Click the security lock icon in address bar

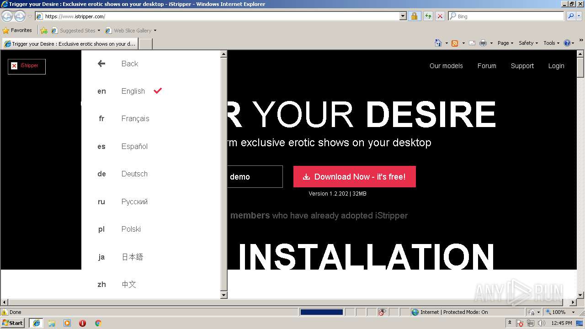(x=414, y=16)
